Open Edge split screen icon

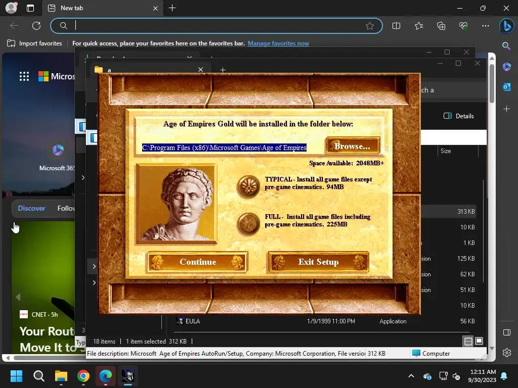tap(396, 26)
